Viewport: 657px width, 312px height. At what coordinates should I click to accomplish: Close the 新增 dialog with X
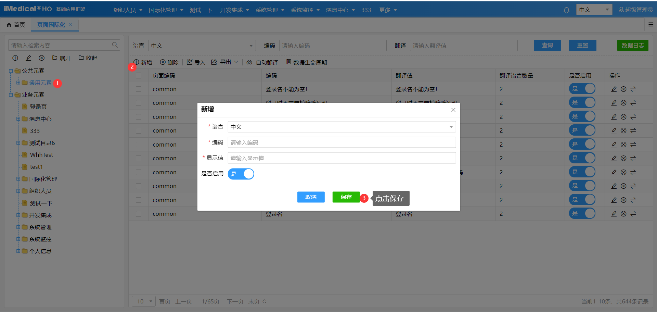[x=453, y=110]
